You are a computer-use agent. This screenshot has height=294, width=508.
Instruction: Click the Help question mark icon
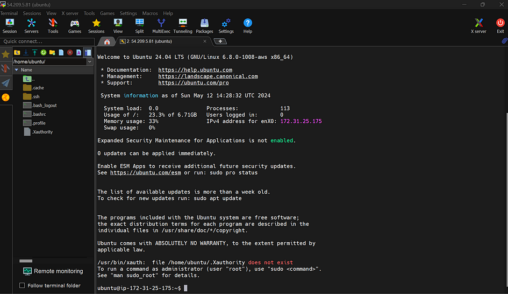pyautogui.click(x=247, y=26)
